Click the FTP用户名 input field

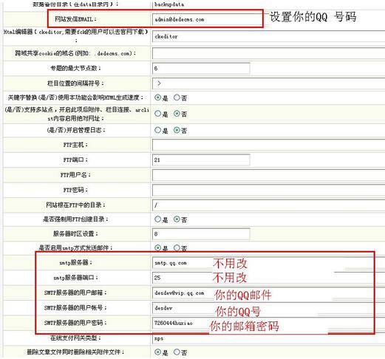click(268, 175)
